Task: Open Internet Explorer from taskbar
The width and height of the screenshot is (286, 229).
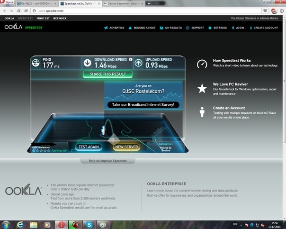Action: pos(20,225)
